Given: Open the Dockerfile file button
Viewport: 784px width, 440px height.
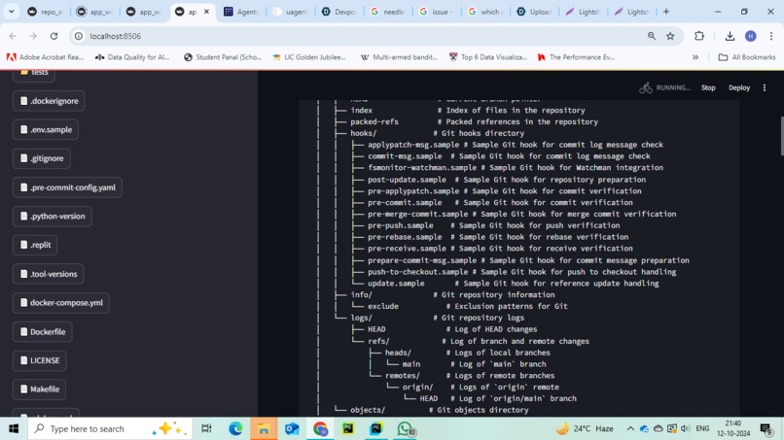Looking at the screenshot, I should click(x=43, y=331).
